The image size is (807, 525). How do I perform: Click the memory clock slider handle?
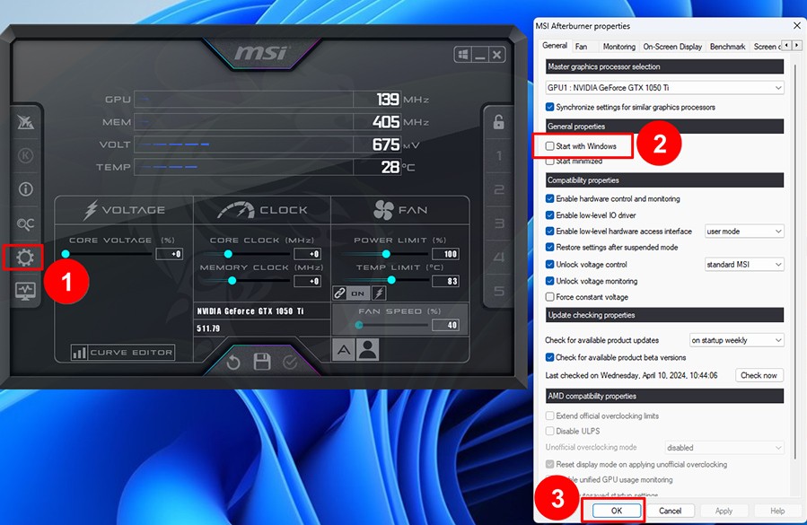click(x=232, y=281)
